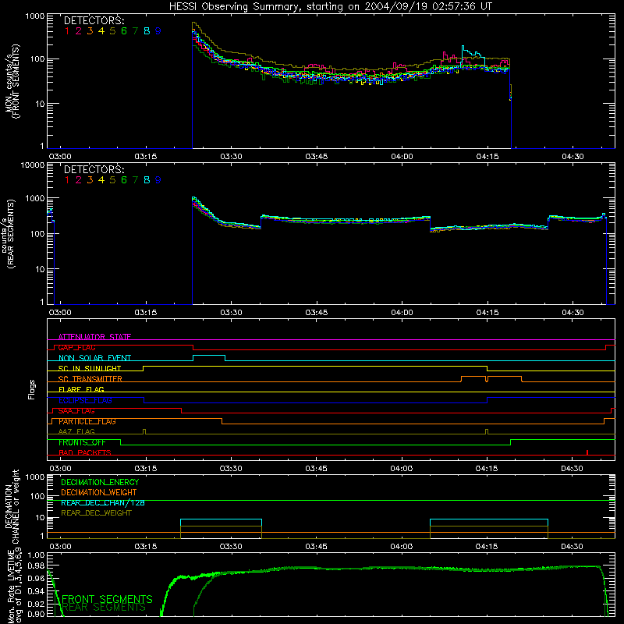This screenshot has width=624, height=624.
Task: Click the NON_SOLAR_EVENT flag label
Action: point(94,358)
